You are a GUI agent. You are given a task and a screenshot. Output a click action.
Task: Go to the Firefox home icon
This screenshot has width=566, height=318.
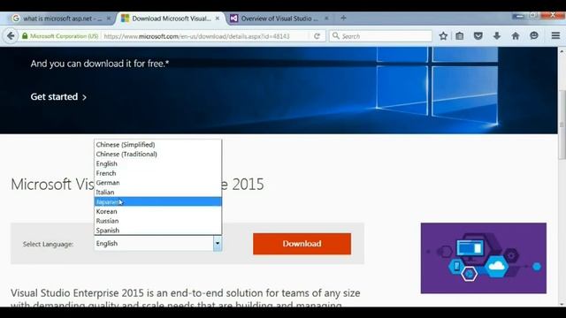pos(516,36)
